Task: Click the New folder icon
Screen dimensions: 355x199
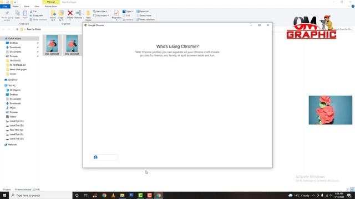Action: click(88, 13)
